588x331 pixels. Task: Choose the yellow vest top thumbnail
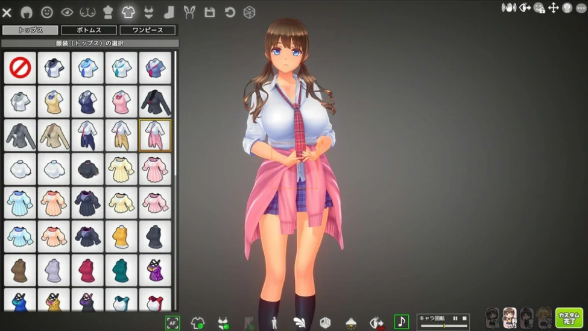tap(54, 101)
